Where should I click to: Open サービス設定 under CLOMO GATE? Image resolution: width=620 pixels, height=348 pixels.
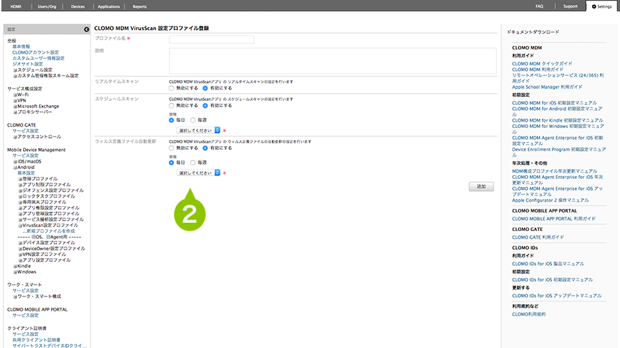[x=25, y=131]
